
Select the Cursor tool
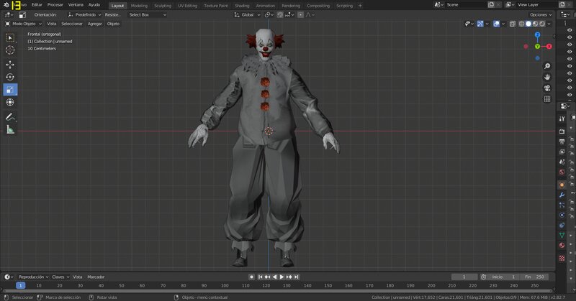pyautogui.click(x=10, y=50)
